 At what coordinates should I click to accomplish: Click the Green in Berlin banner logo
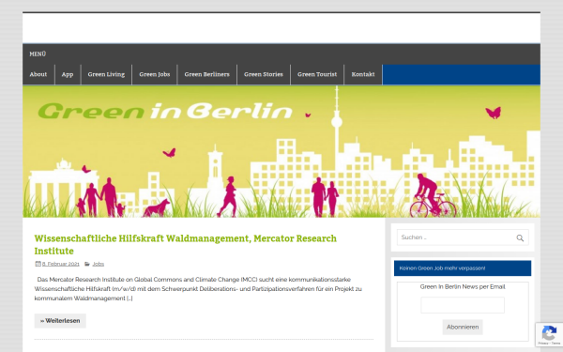pyautogui.click(x=165, y=111)
